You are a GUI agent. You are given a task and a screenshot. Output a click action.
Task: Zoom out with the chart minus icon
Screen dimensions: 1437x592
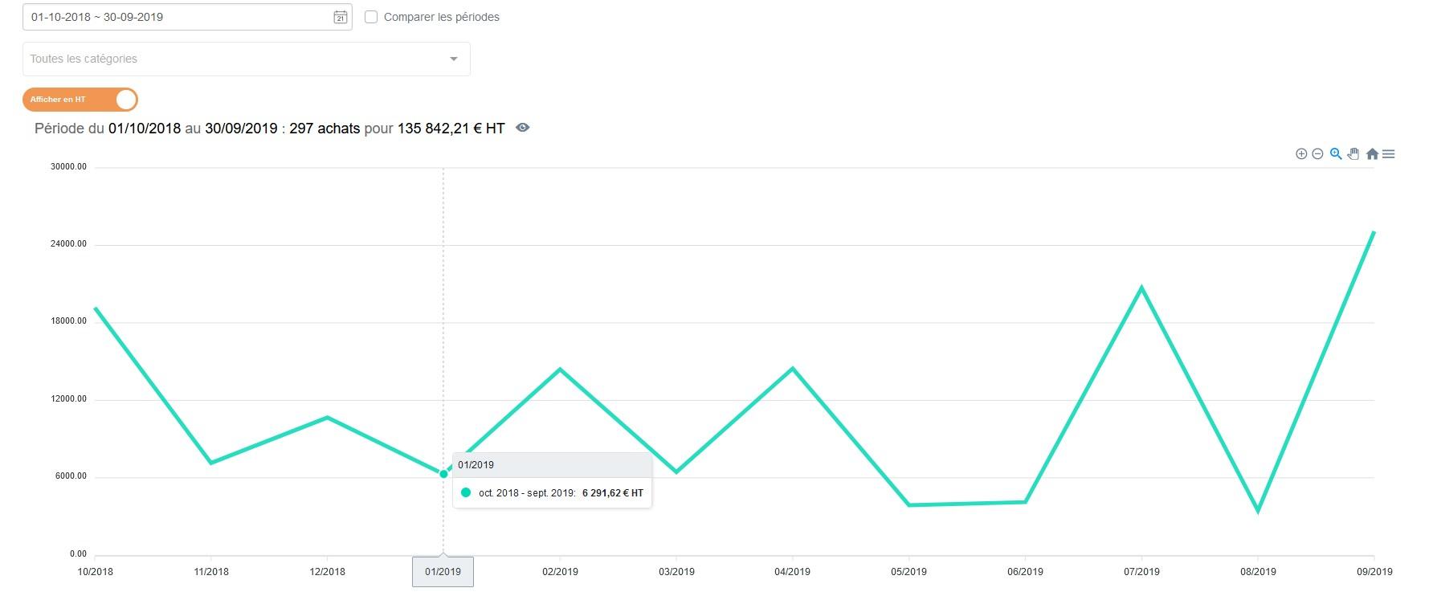pos(1317,153)
